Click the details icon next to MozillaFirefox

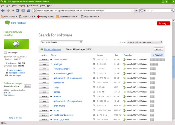94,59
